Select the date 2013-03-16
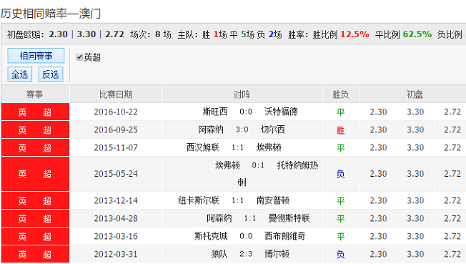The height and width of the screenshot is (264, 466). click(116, 236)
